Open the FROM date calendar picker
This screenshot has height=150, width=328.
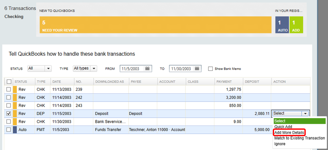coord(147,69)
